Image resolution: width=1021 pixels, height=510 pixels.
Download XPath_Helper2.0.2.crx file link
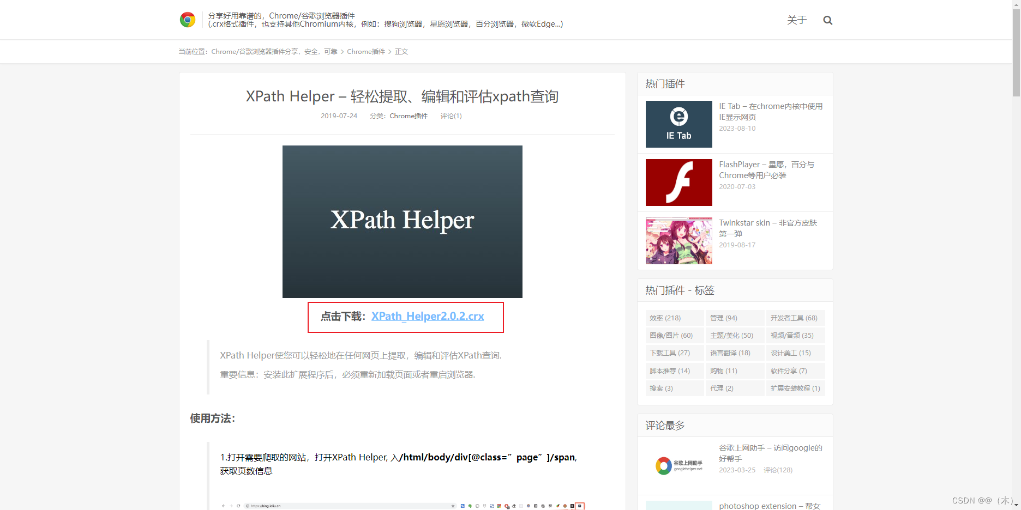point(428,317)
